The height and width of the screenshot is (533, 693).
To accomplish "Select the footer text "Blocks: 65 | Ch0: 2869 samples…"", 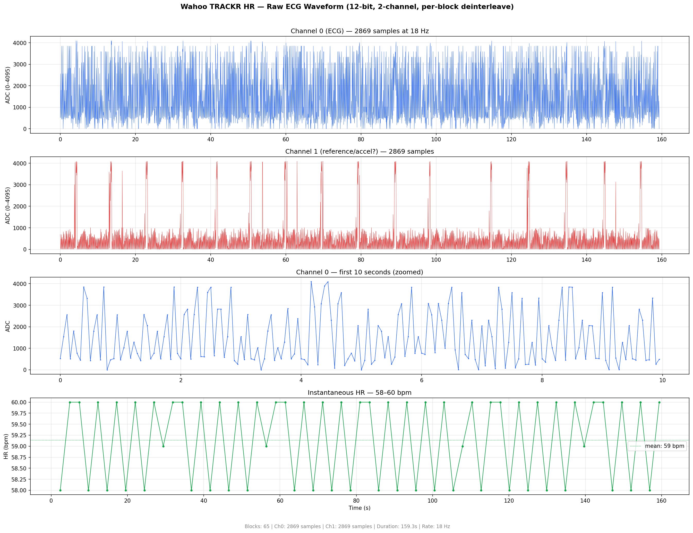I will (x=347, y=526).
